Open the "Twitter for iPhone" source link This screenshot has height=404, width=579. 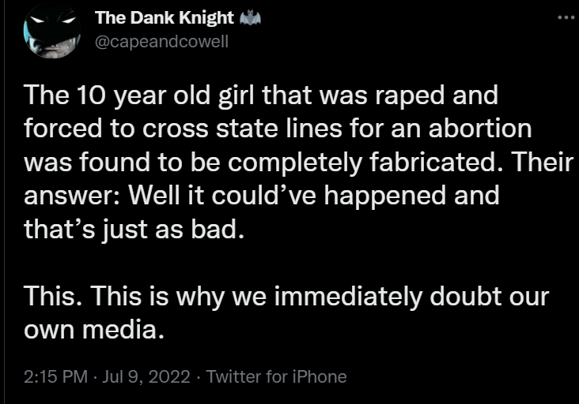click(x=276, y=376)
